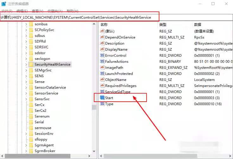Click the LocalSystem data cell

click(x=204, y=80)
